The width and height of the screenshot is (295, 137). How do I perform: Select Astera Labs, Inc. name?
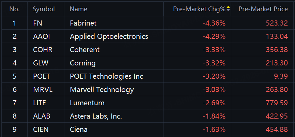96,116
